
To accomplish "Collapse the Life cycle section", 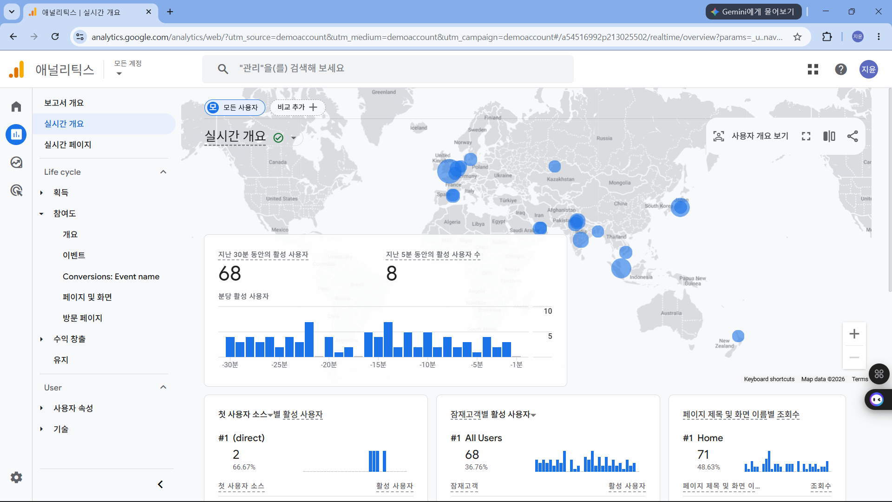I will (163, 172).
